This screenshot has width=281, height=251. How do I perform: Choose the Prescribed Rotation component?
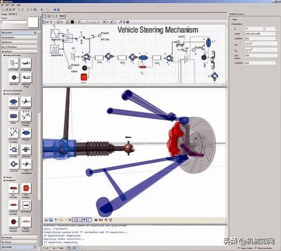(26, 116)
